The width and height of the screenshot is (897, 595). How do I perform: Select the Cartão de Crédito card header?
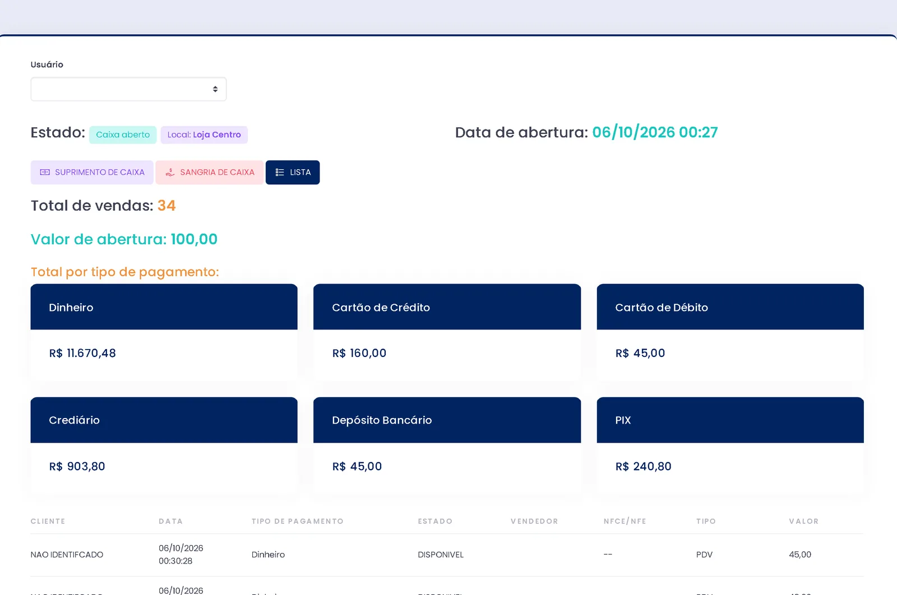pyautogui.click(x=447, y=307)
